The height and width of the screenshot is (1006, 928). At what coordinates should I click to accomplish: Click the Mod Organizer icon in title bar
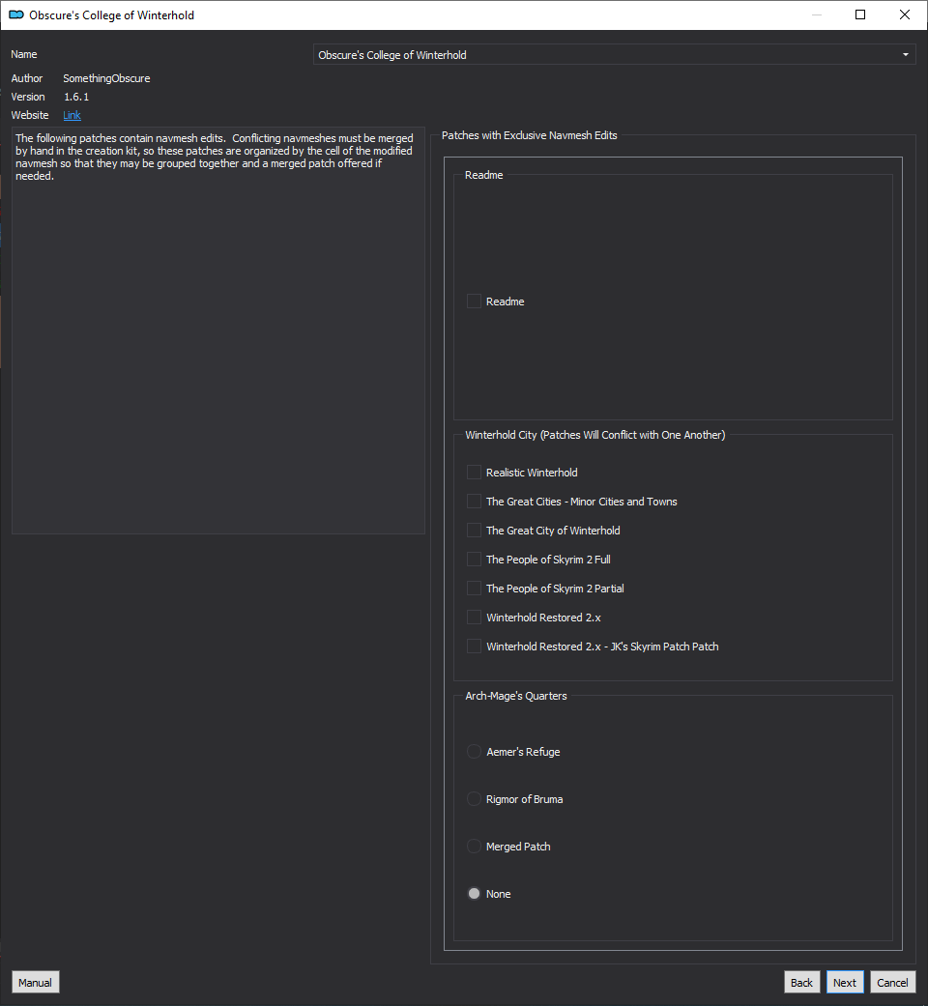[x=16, y=14]
